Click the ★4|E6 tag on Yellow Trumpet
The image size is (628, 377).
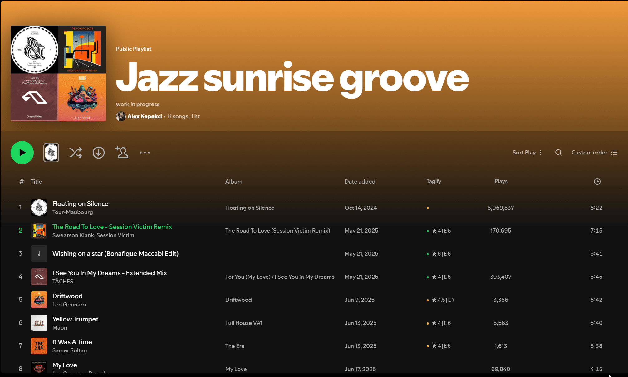coord(441,323)
